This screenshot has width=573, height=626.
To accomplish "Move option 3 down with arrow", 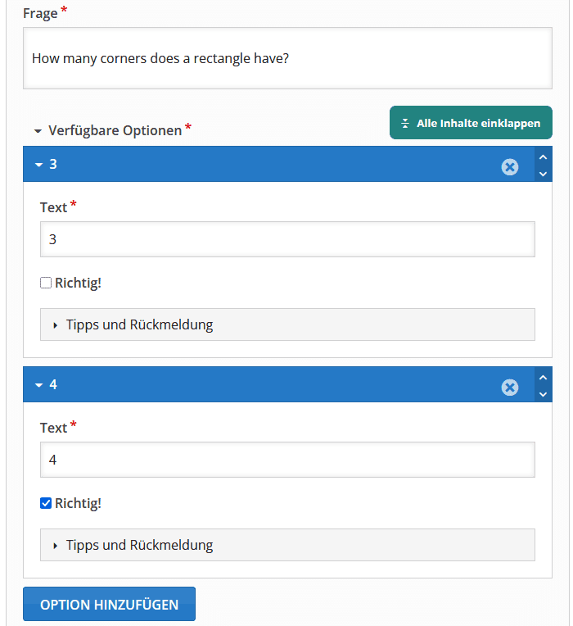I will (x=543, y=174).
